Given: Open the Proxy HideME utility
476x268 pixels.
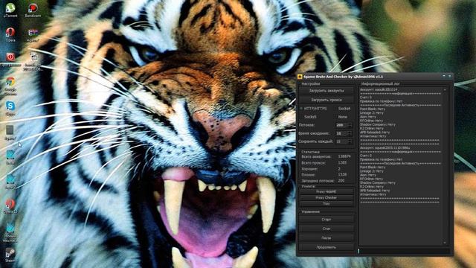Looking at the screenshot, I should [327, 192].
